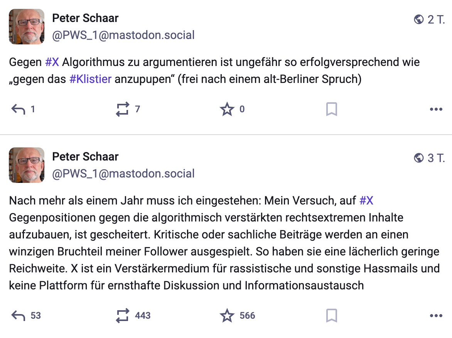Click the 2 T. timestamp
The height and width of the screenshot is (338, 452).
coord(436,20)
